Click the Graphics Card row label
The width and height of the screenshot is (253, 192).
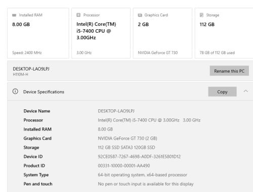(x=37, y=139)
